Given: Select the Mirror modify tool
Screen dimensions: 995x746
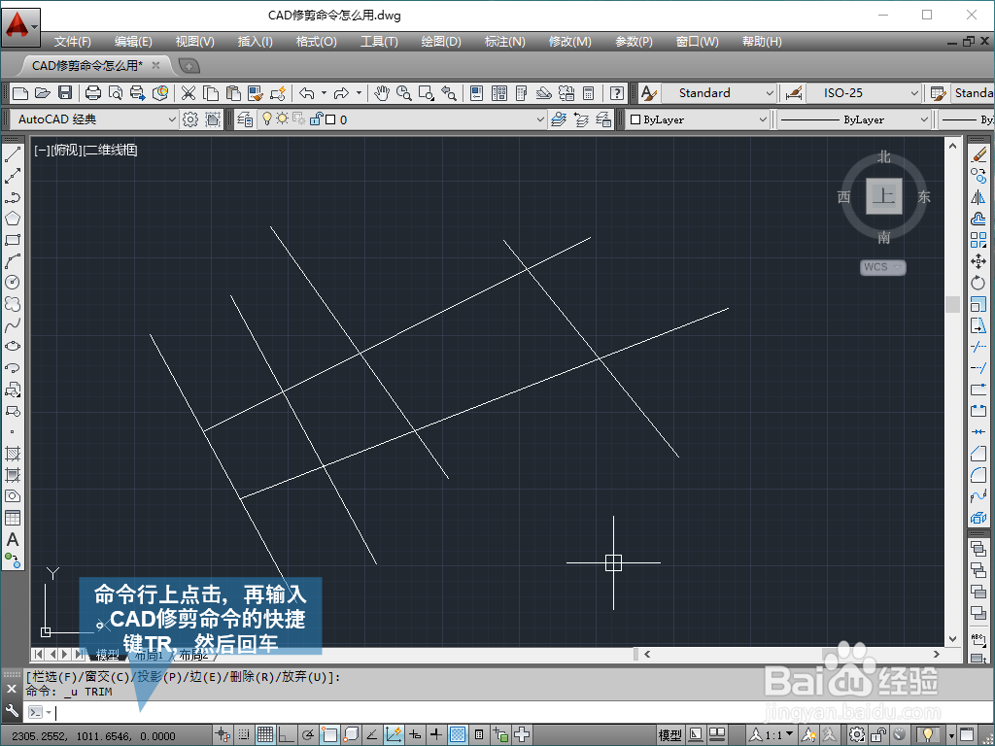Looking at the screenshot, I should 978,197.
